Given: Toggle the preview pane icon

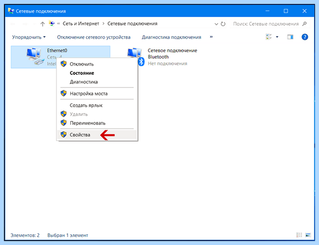Looking at the screenshot, I should point(290,37).
